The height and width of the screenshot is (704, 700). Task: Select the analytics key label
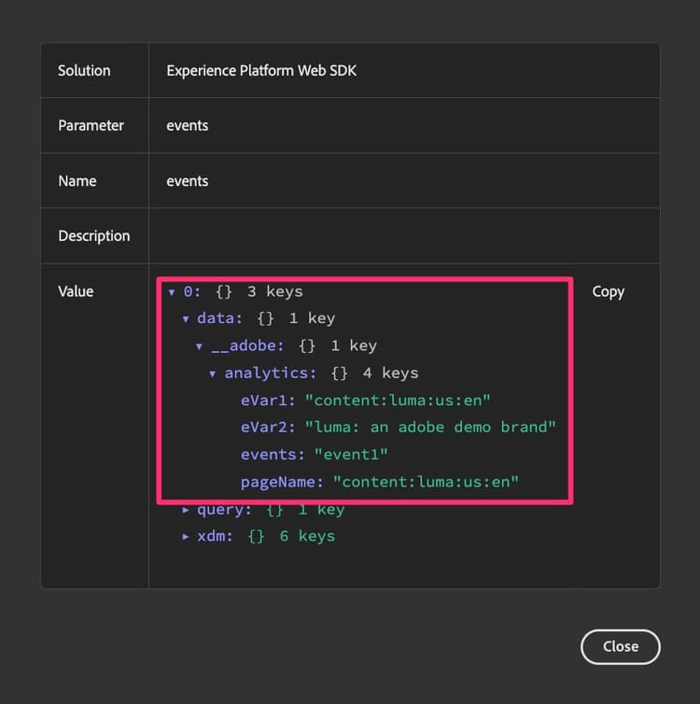click(x=271, y=373)
